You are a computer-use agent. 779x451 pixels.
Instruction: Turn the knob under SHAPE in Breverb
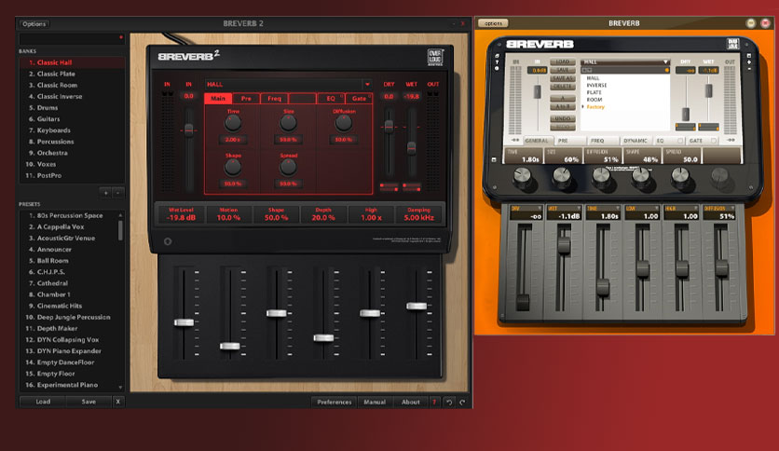(x=640, y=175)
